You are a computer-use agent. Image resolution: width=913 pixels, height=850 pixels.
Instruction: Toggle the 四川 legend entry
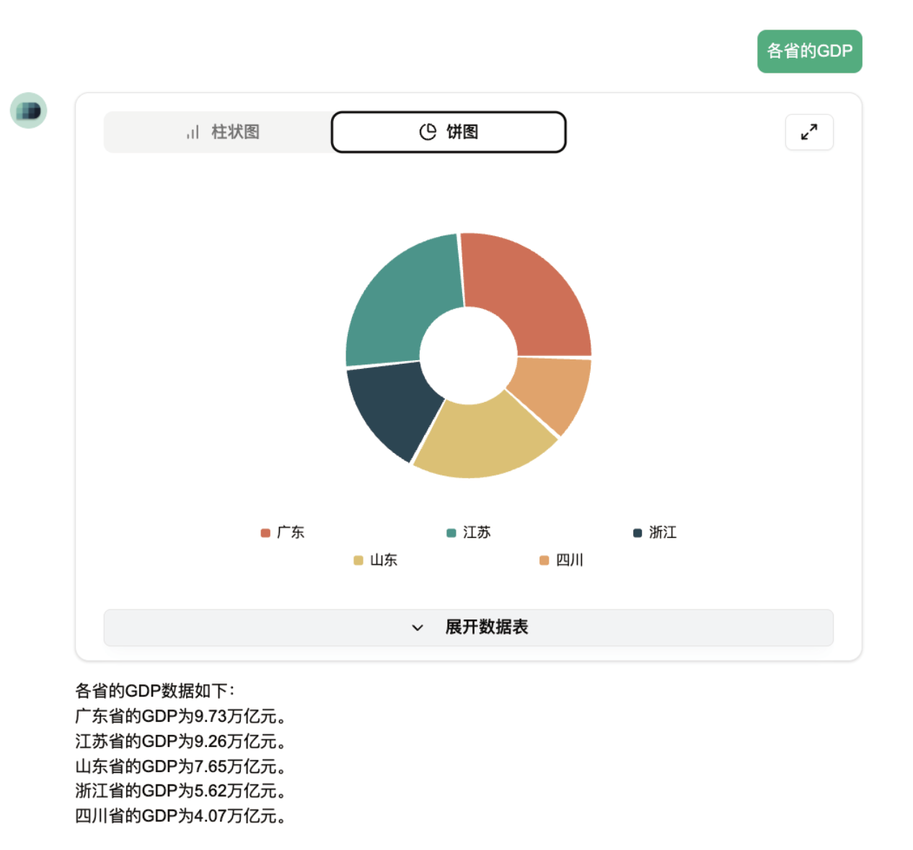pyautogui.click(x=562, y=560)
